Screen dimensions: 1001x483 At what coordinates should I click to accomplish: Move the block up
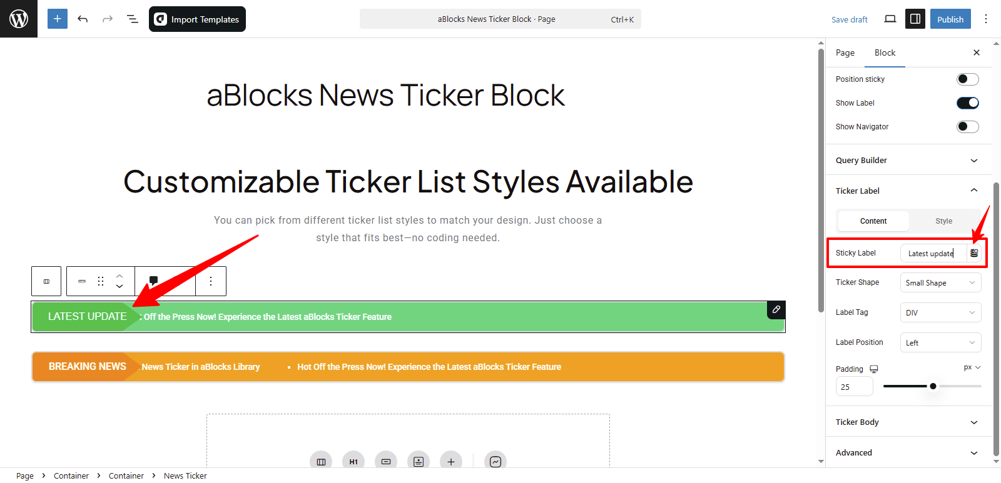click(x=119, y=276)
